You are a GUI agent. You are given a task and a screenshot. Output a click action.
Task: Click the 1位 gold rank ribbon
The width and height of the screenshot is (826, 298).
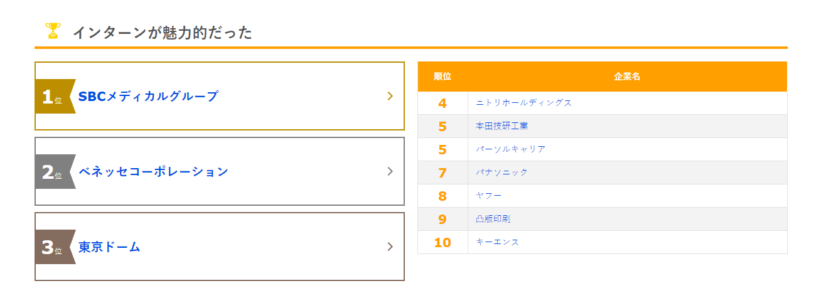click(55, 97)
